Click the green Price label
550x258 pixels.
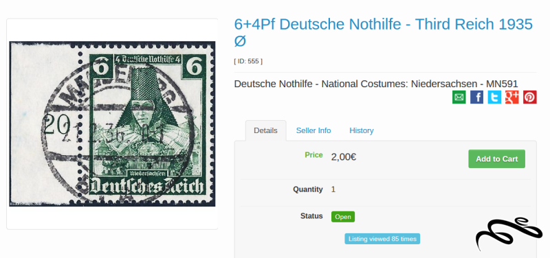(313, 155)
